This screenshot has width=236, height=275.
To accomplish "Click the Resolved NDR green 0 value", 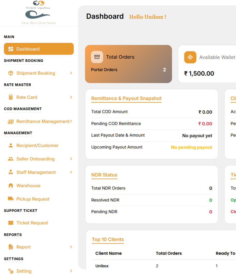I will [211, 200].
